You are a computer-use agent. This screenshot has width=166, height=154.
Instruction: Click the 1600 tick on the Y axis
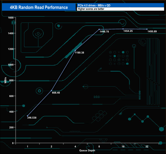(x=10, y=17)
